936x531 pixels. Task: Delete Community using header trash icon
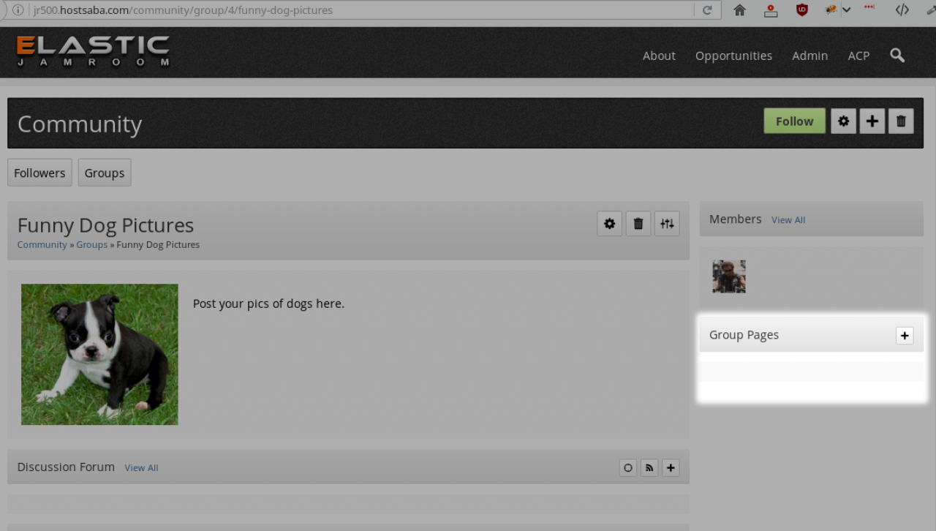pyautogui.click(x=901, y=121)
